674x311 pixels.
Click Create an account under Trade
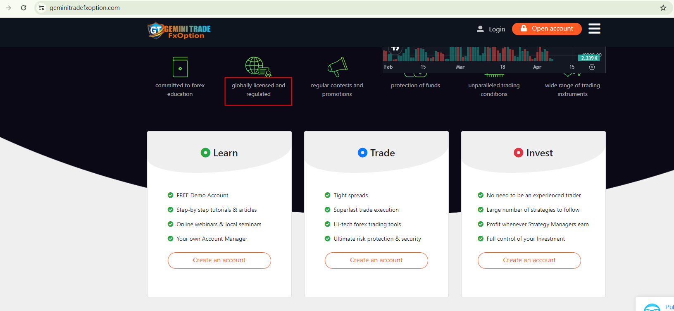click(x=376, y=261)
